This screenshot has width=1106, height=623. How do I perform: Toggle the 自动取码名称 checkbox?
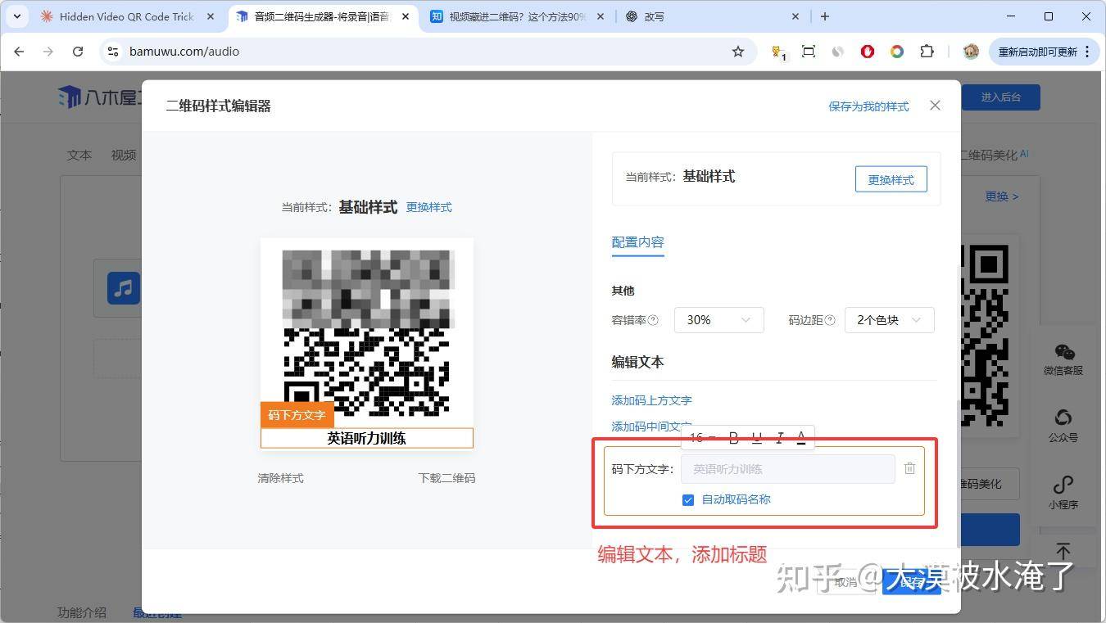click(x=688, y=499)
